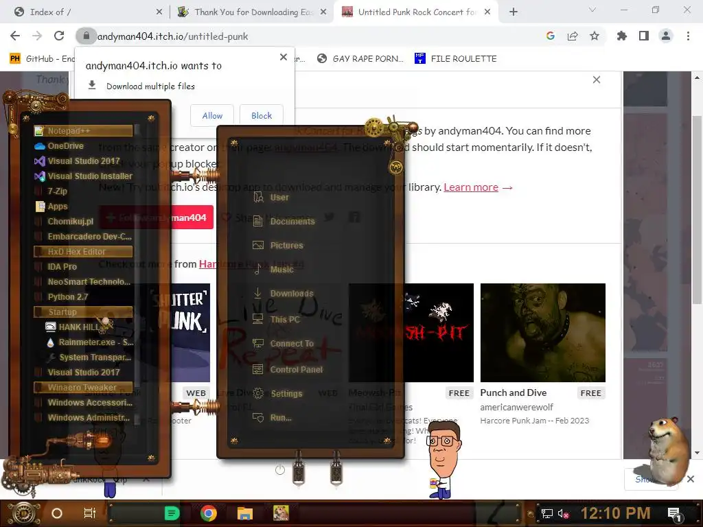The width and height of the screenshot is (703, 527).
Task: Collapse the Startup folder
Action: pos(83,312)
